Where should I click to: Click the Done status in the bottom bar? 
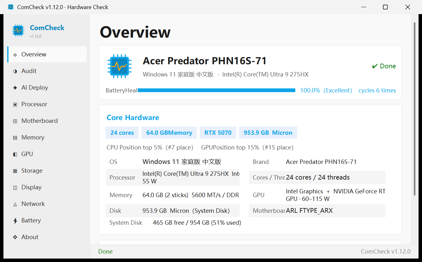click(105, 251)
